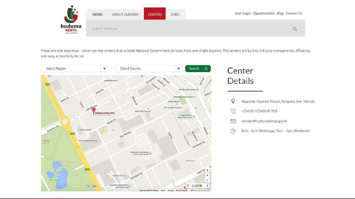Open the Select Region dropdown

[x=75, y=69]
